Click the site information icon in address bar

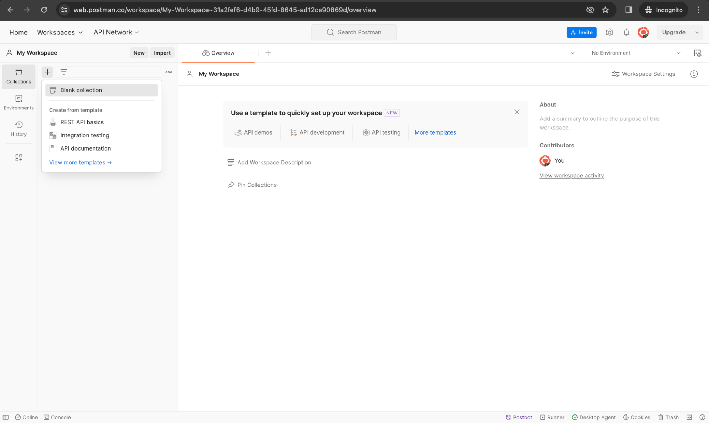point(64,10)
